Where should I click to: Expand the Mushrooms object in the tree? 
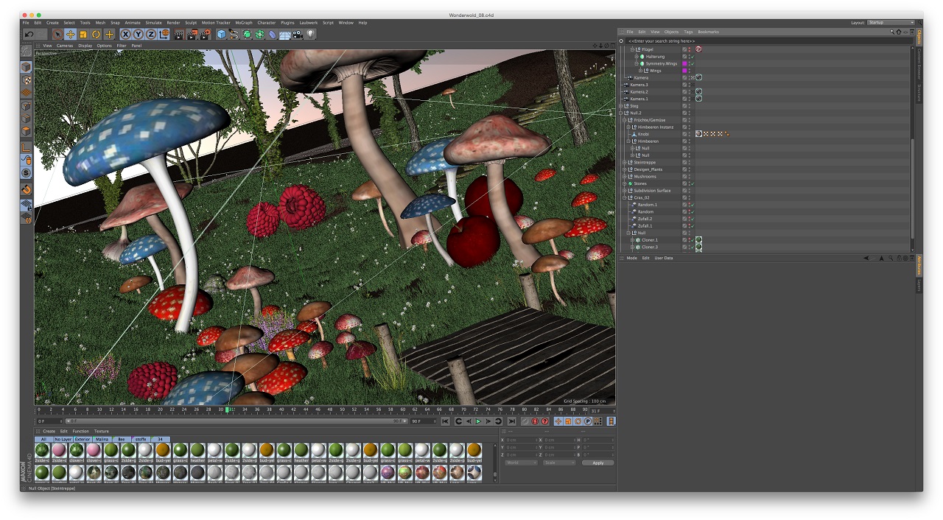tap(625, 177)
